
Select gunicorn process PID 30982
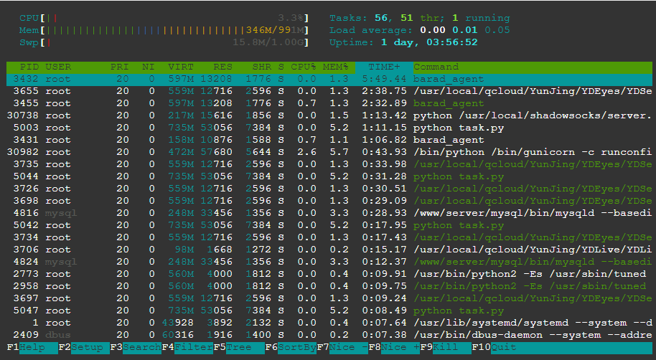[x=329, y=152]
